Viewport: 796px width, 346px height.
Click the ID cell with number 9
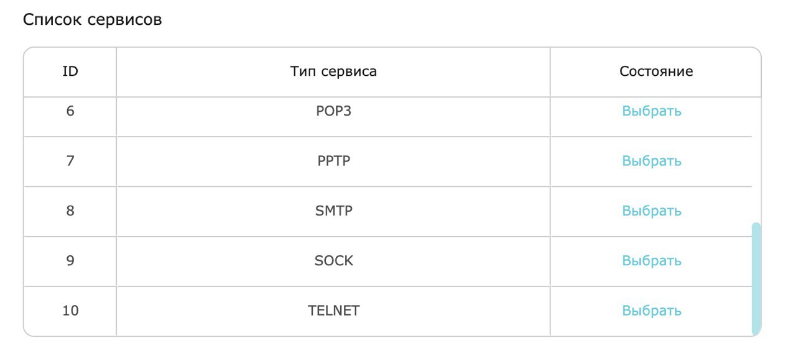(x=70, y=260)
